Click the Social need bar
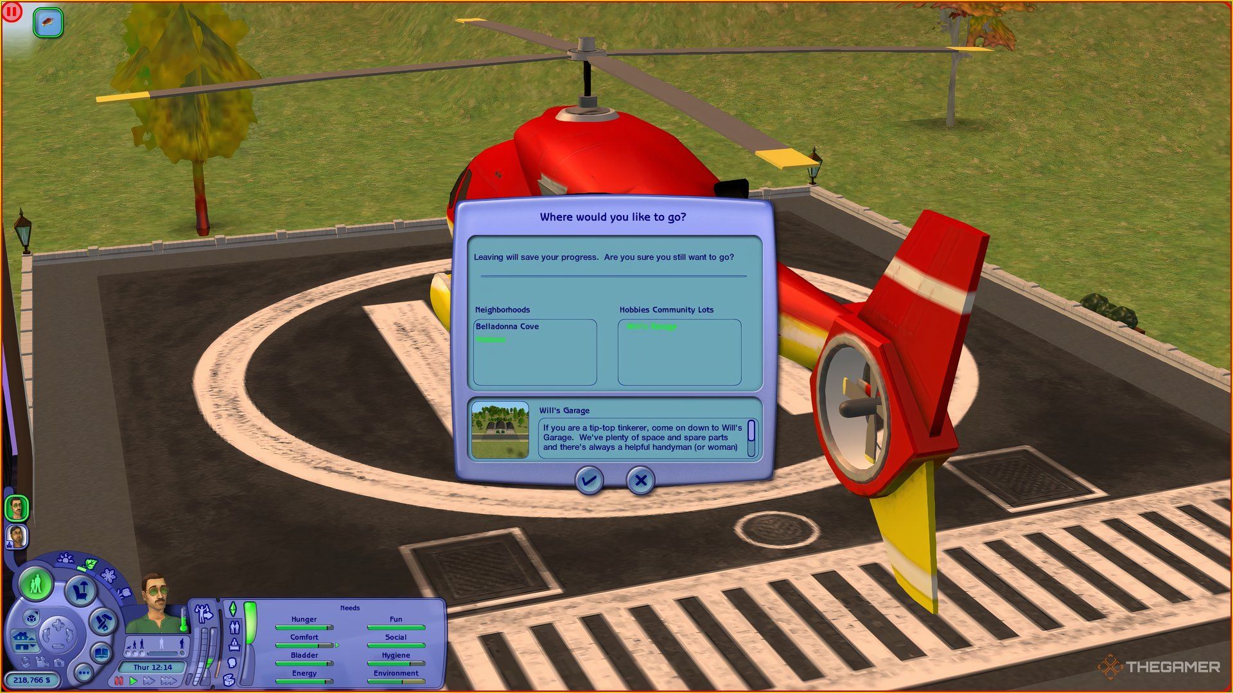Image resolution: width=1233 pixels, height=693 pixels. (396, 645)
